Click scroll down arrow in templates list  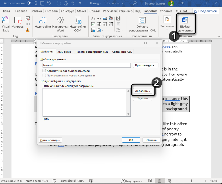129,114
